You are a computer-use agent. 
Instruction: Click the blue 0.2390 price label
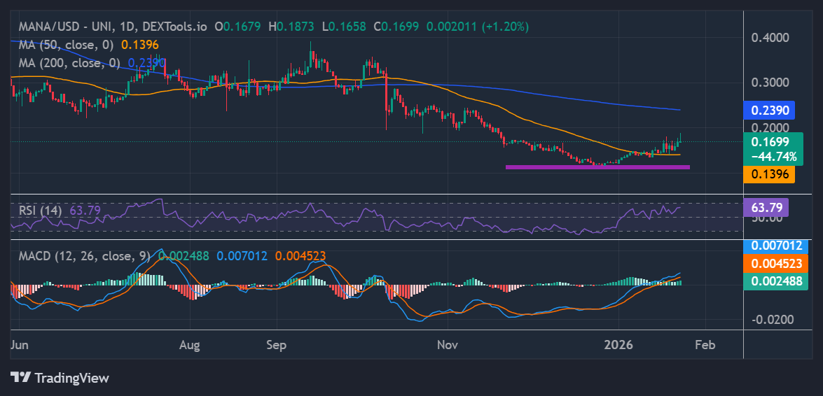(x=770, y=110)
